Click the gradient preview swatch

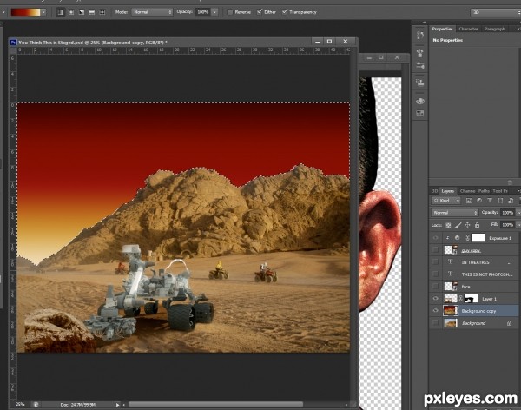coord(25,12)
